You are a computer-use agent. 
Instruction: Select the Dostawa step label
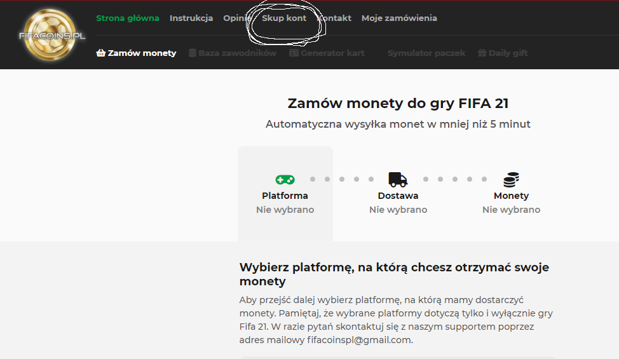pos(398,196)
